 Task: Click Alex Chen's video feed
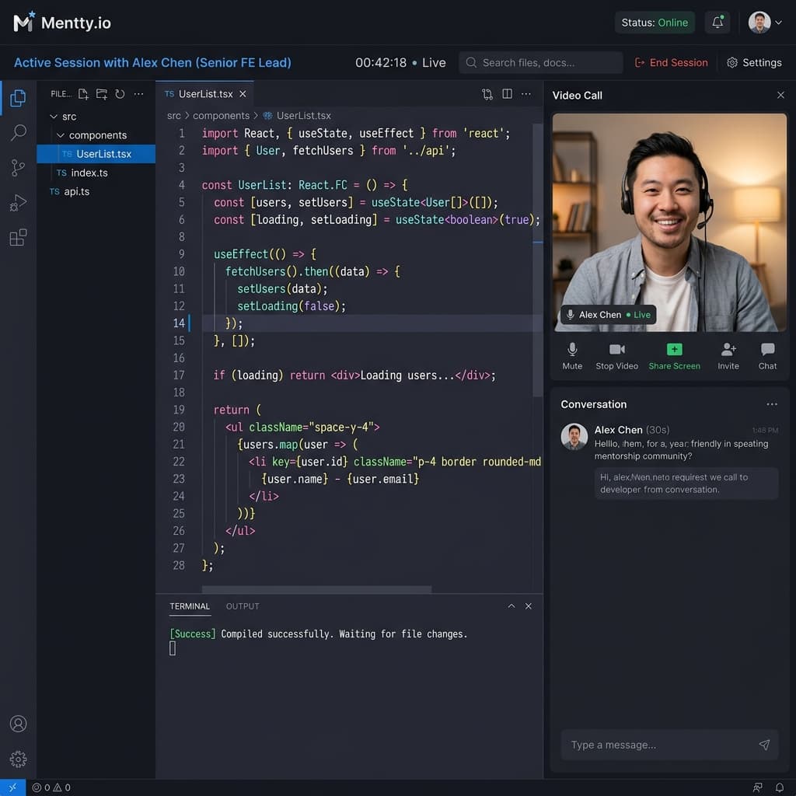click(669, 222)
